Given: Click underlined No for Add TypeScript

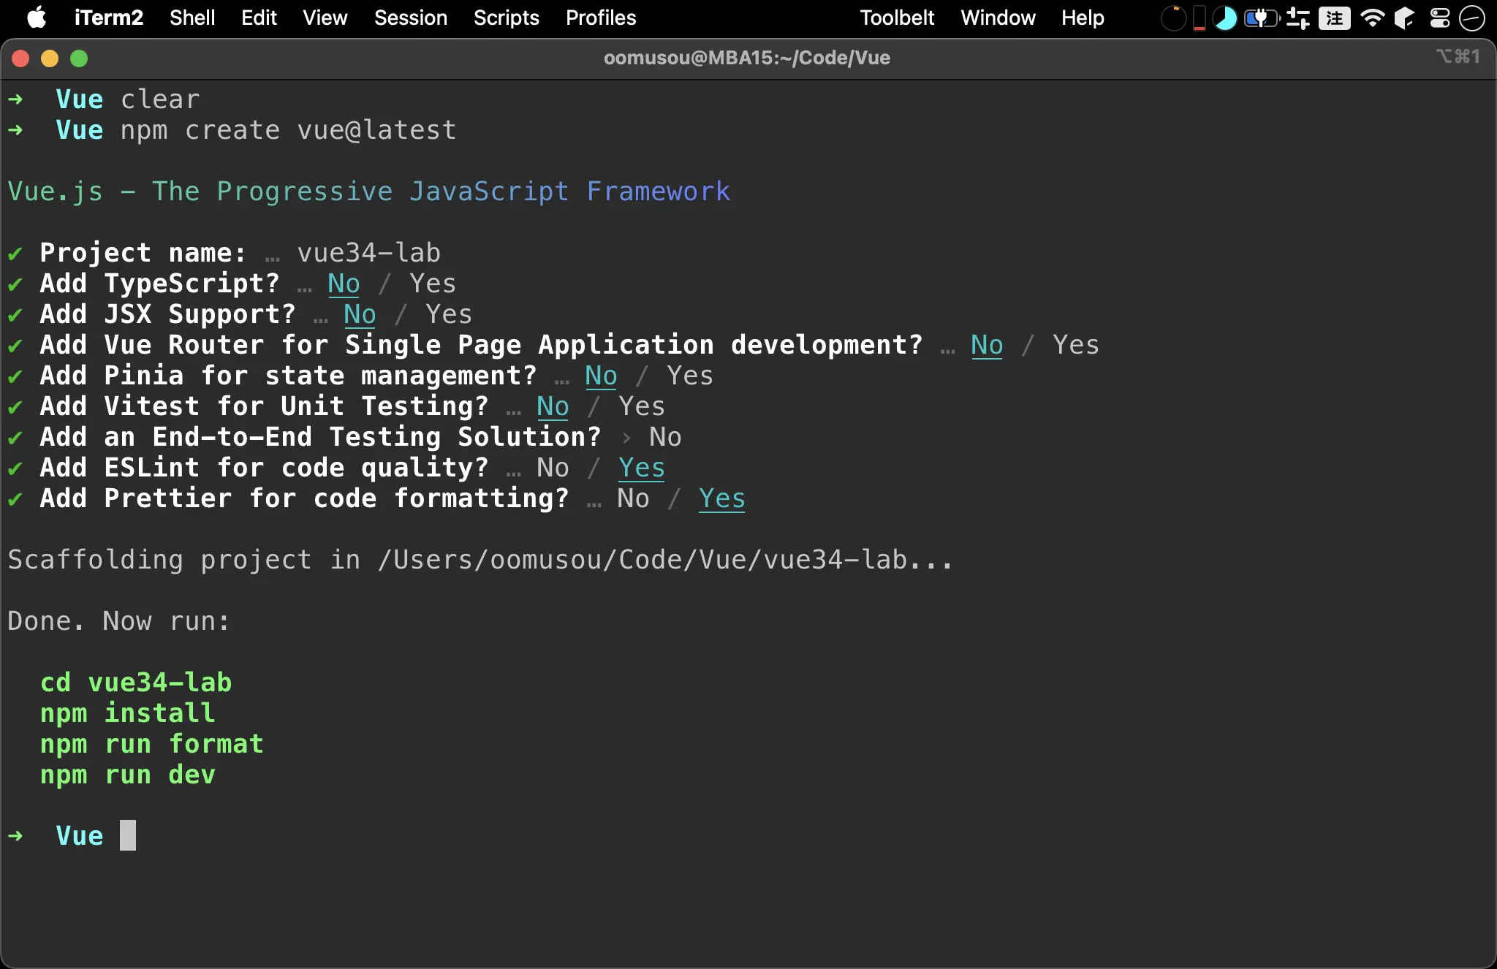Looking at the screenshot, I should [x=344, y=284].
